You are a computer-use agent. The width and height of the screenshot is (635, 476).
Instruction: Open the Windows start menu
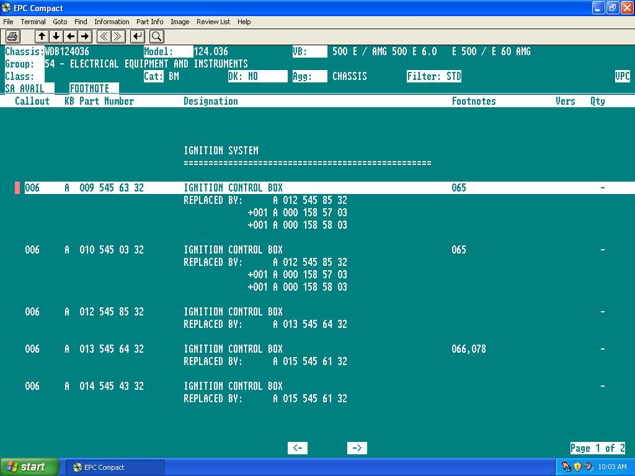30,467
